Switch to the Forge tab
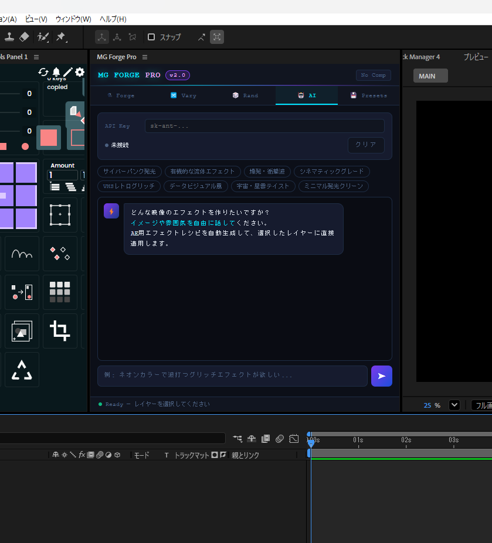 [x=121, y=95]
